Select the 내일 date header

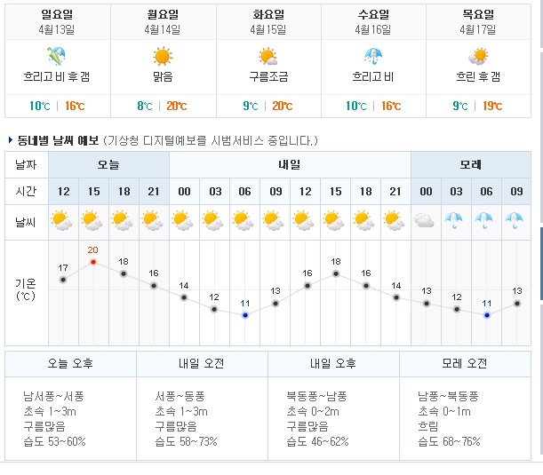point(290,164)
